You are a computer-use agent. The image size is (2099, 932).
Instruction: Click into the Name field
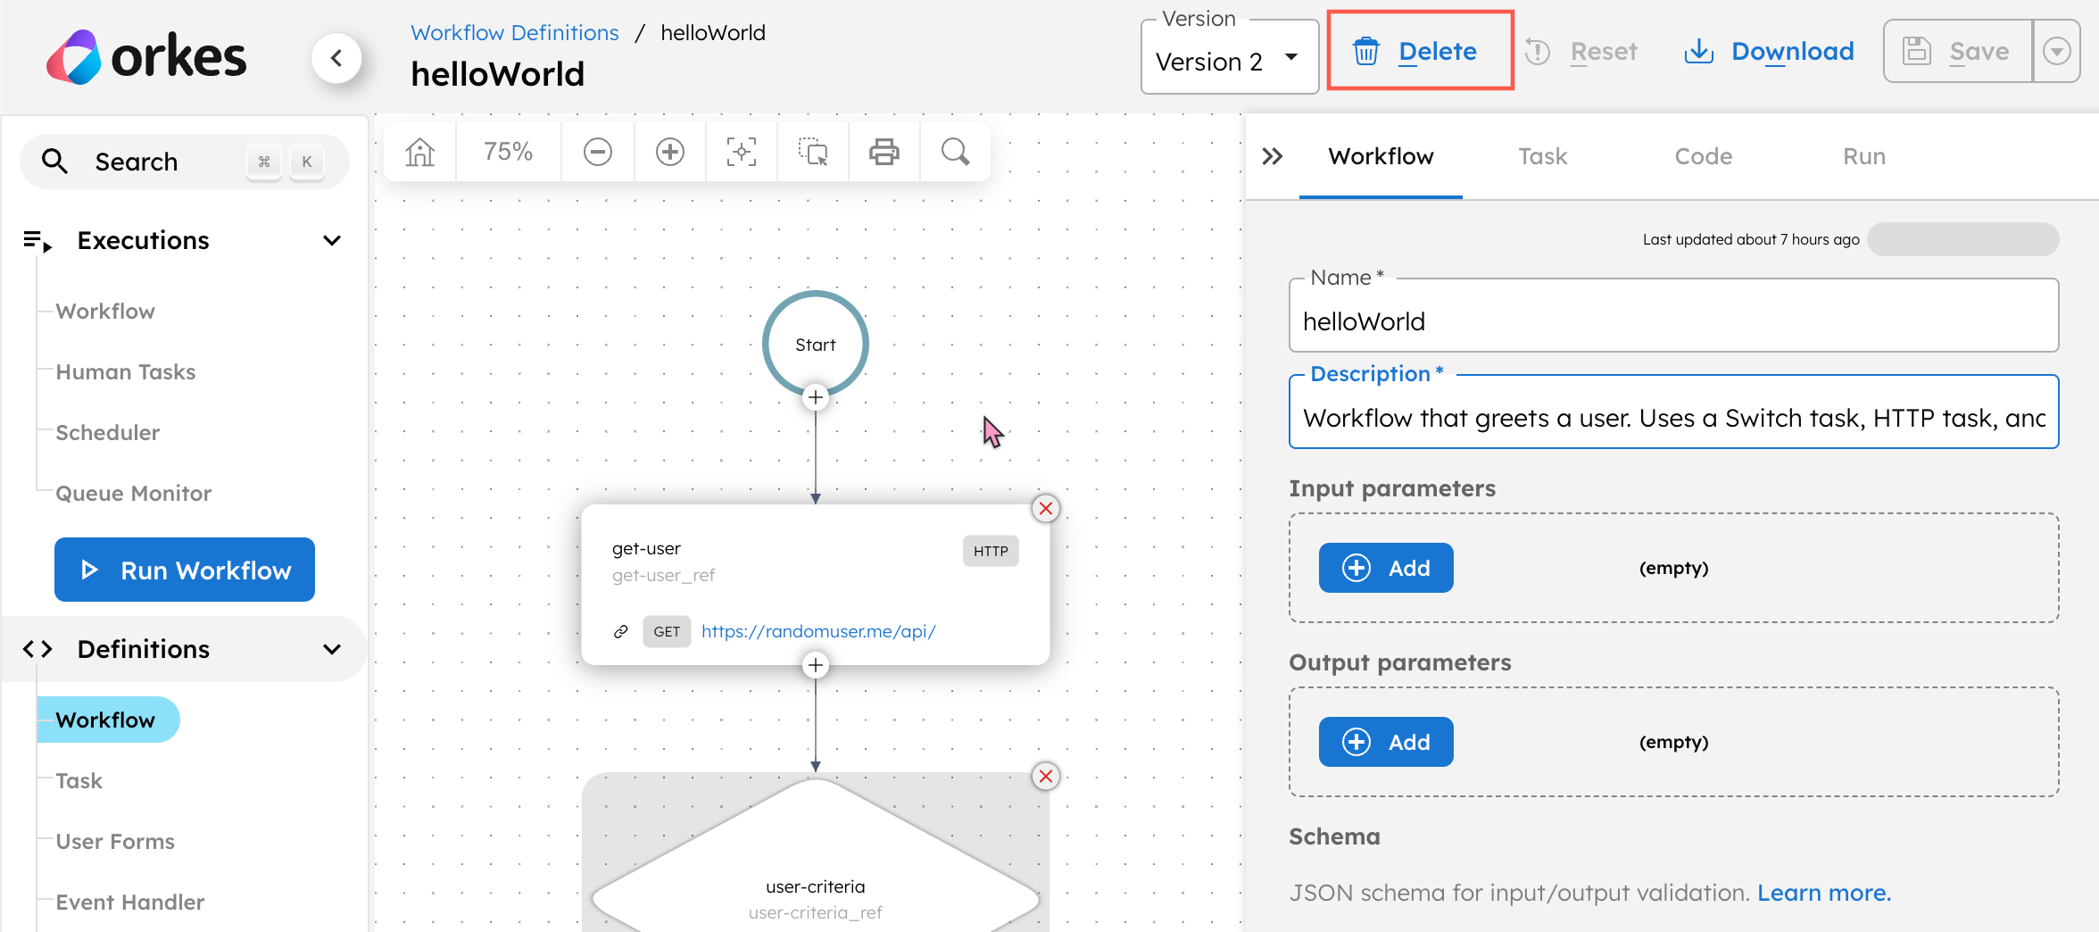point(1674,316)
